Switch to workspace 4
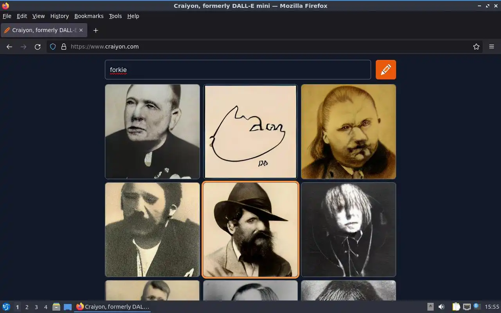501x313 pixels. (45, 307)
